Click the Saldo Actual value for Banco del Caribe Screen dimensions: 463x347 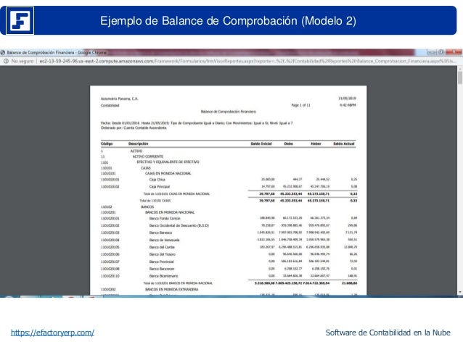coord(351,247)
